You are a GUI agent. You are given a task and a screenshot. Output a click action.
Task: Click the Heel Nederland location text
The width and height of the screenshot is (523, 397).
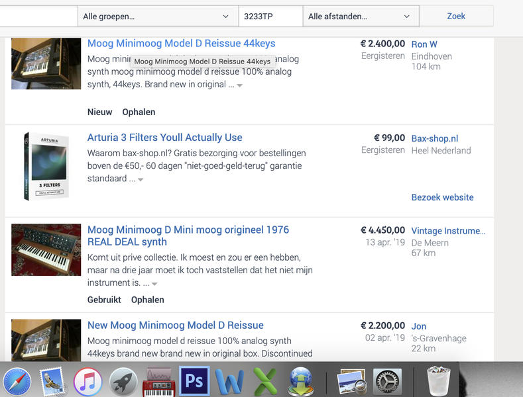click(x=441, y=151)
